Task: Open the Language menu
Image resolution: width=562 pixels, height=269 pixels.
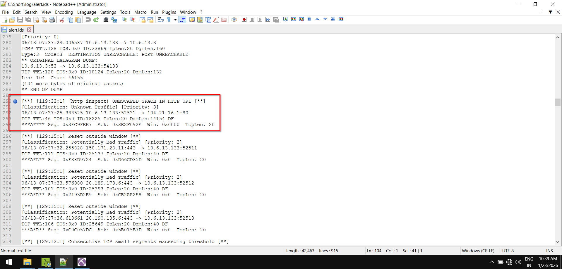Action: coord(87,12)
